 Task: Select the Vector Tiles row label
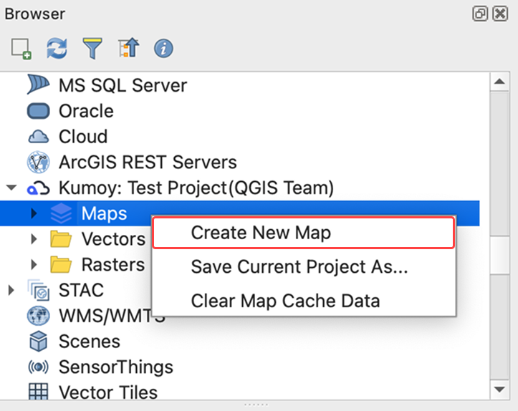click(108, 392)
